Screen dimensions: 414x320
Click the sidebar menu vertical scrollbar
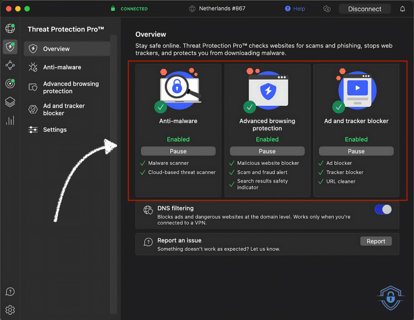pos(114,174)
